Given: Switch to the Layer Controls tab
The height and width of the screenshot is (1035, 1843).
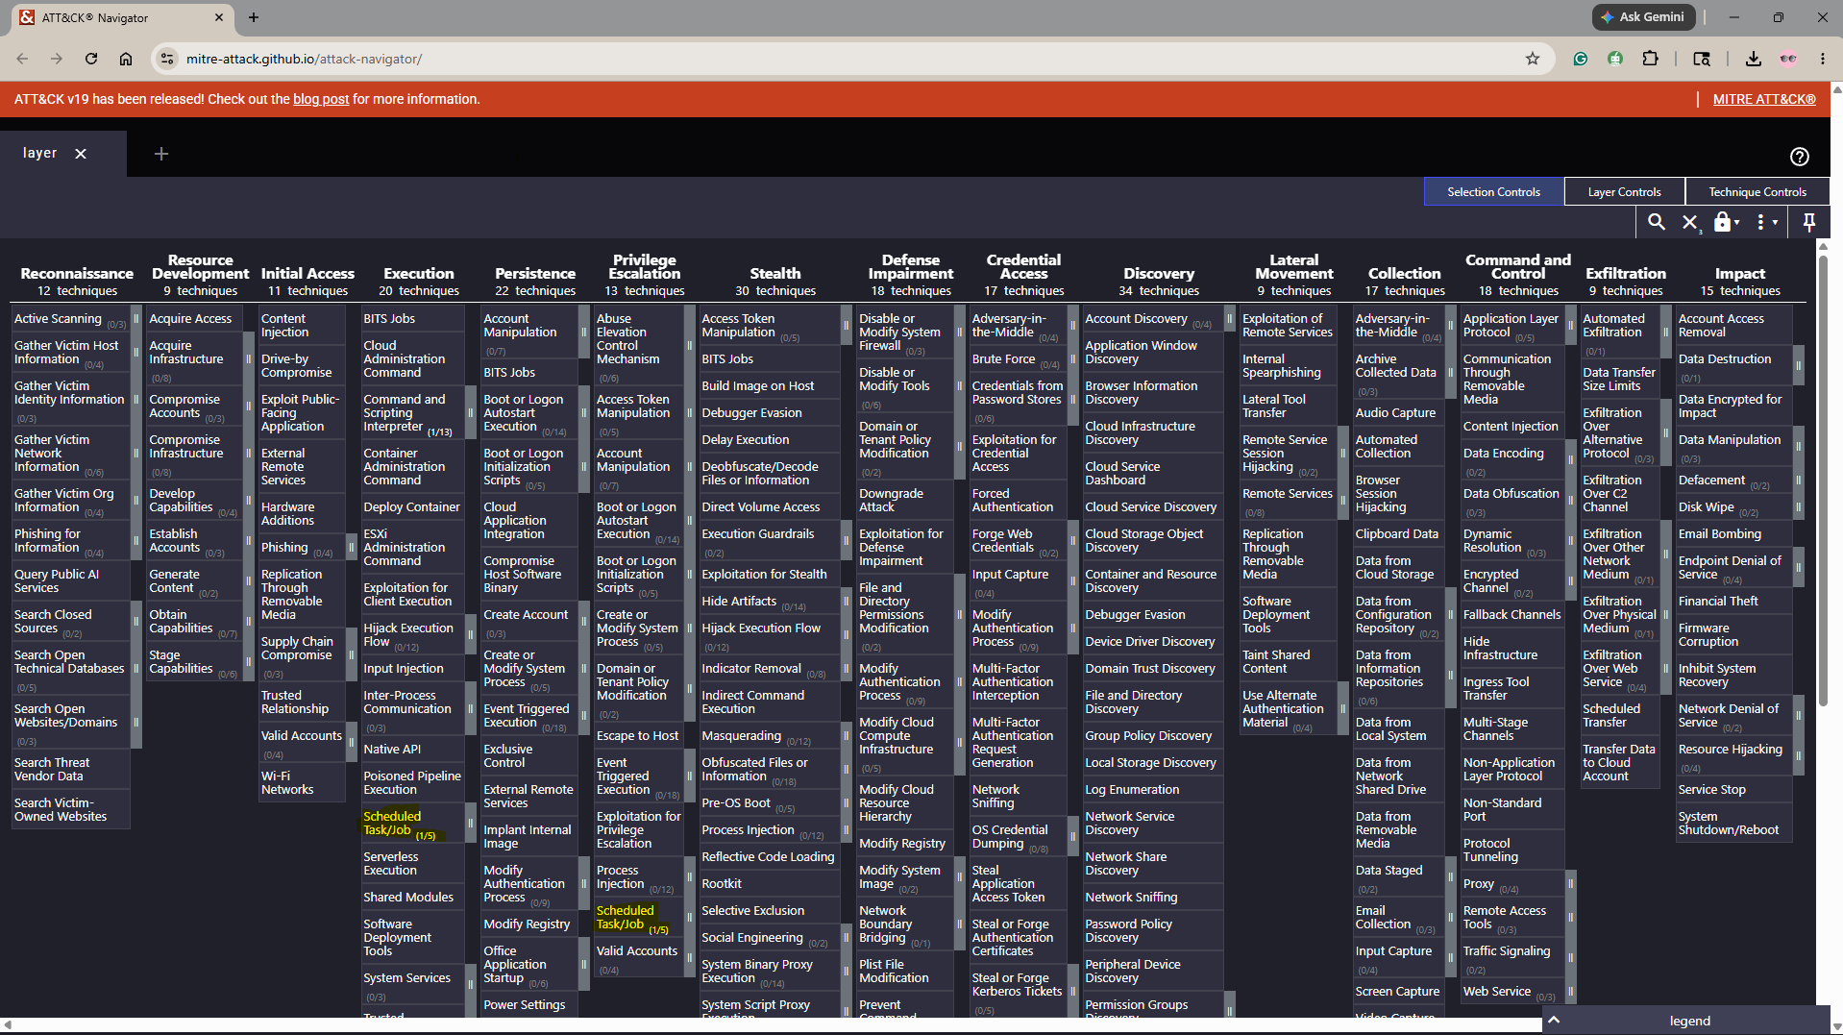Looking at the screenshot, I should pyautogui.click(x=1624, y=192).
